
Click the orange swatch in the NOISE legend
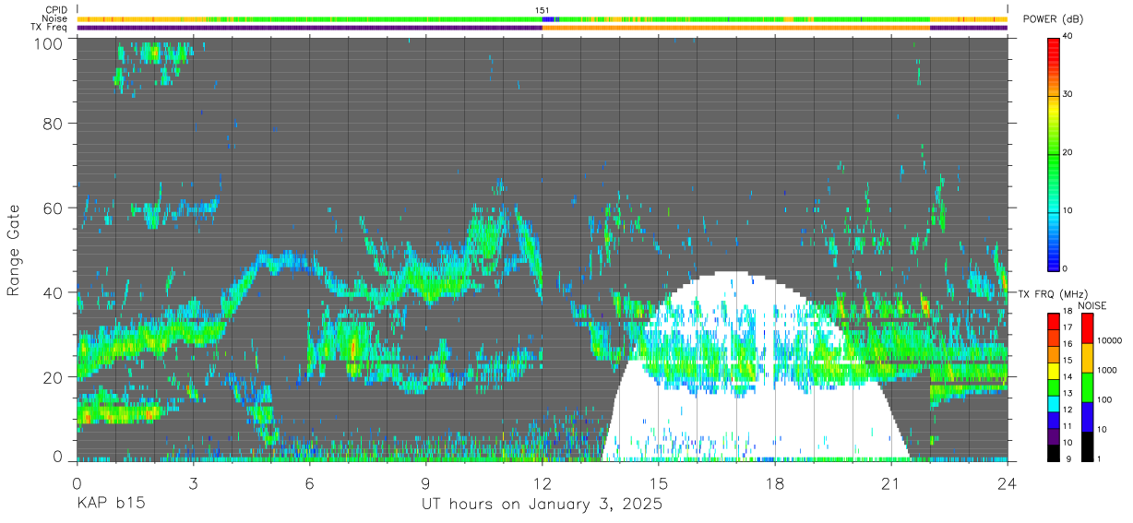click(x=1088, y=358)
